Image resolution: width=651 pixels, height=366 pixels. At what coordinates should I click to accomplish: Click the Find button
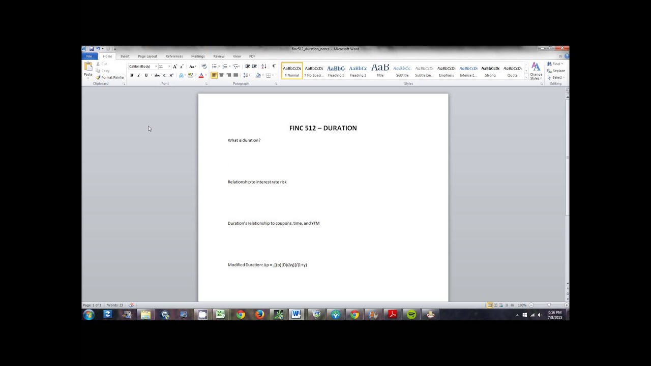point(555,64)
